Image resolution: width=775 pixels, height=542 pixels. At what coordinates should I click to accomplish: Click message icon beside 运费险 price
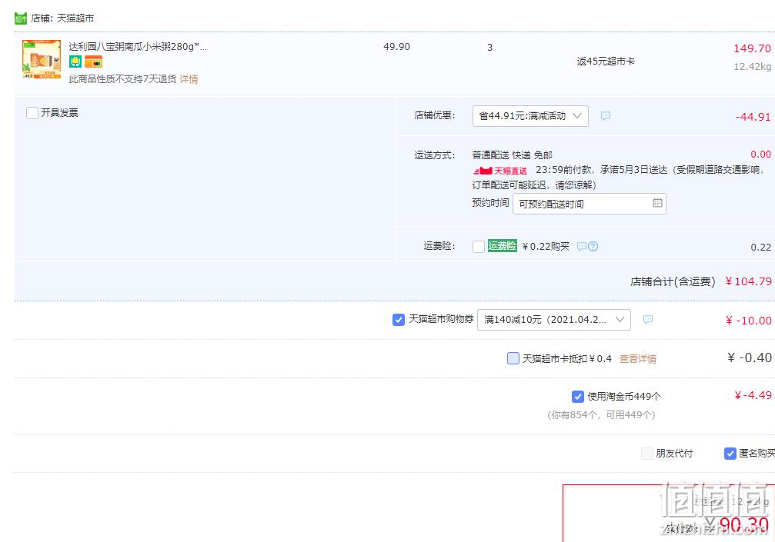tap(582, 246)
